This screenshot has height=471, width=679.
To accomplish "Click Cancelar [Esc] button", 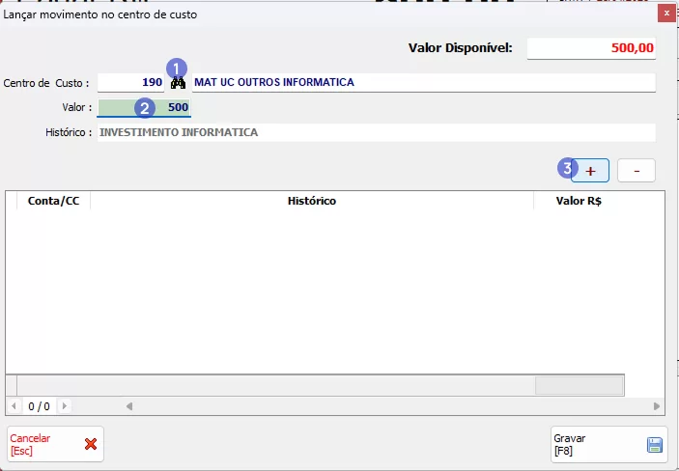I will coord(54,444).
